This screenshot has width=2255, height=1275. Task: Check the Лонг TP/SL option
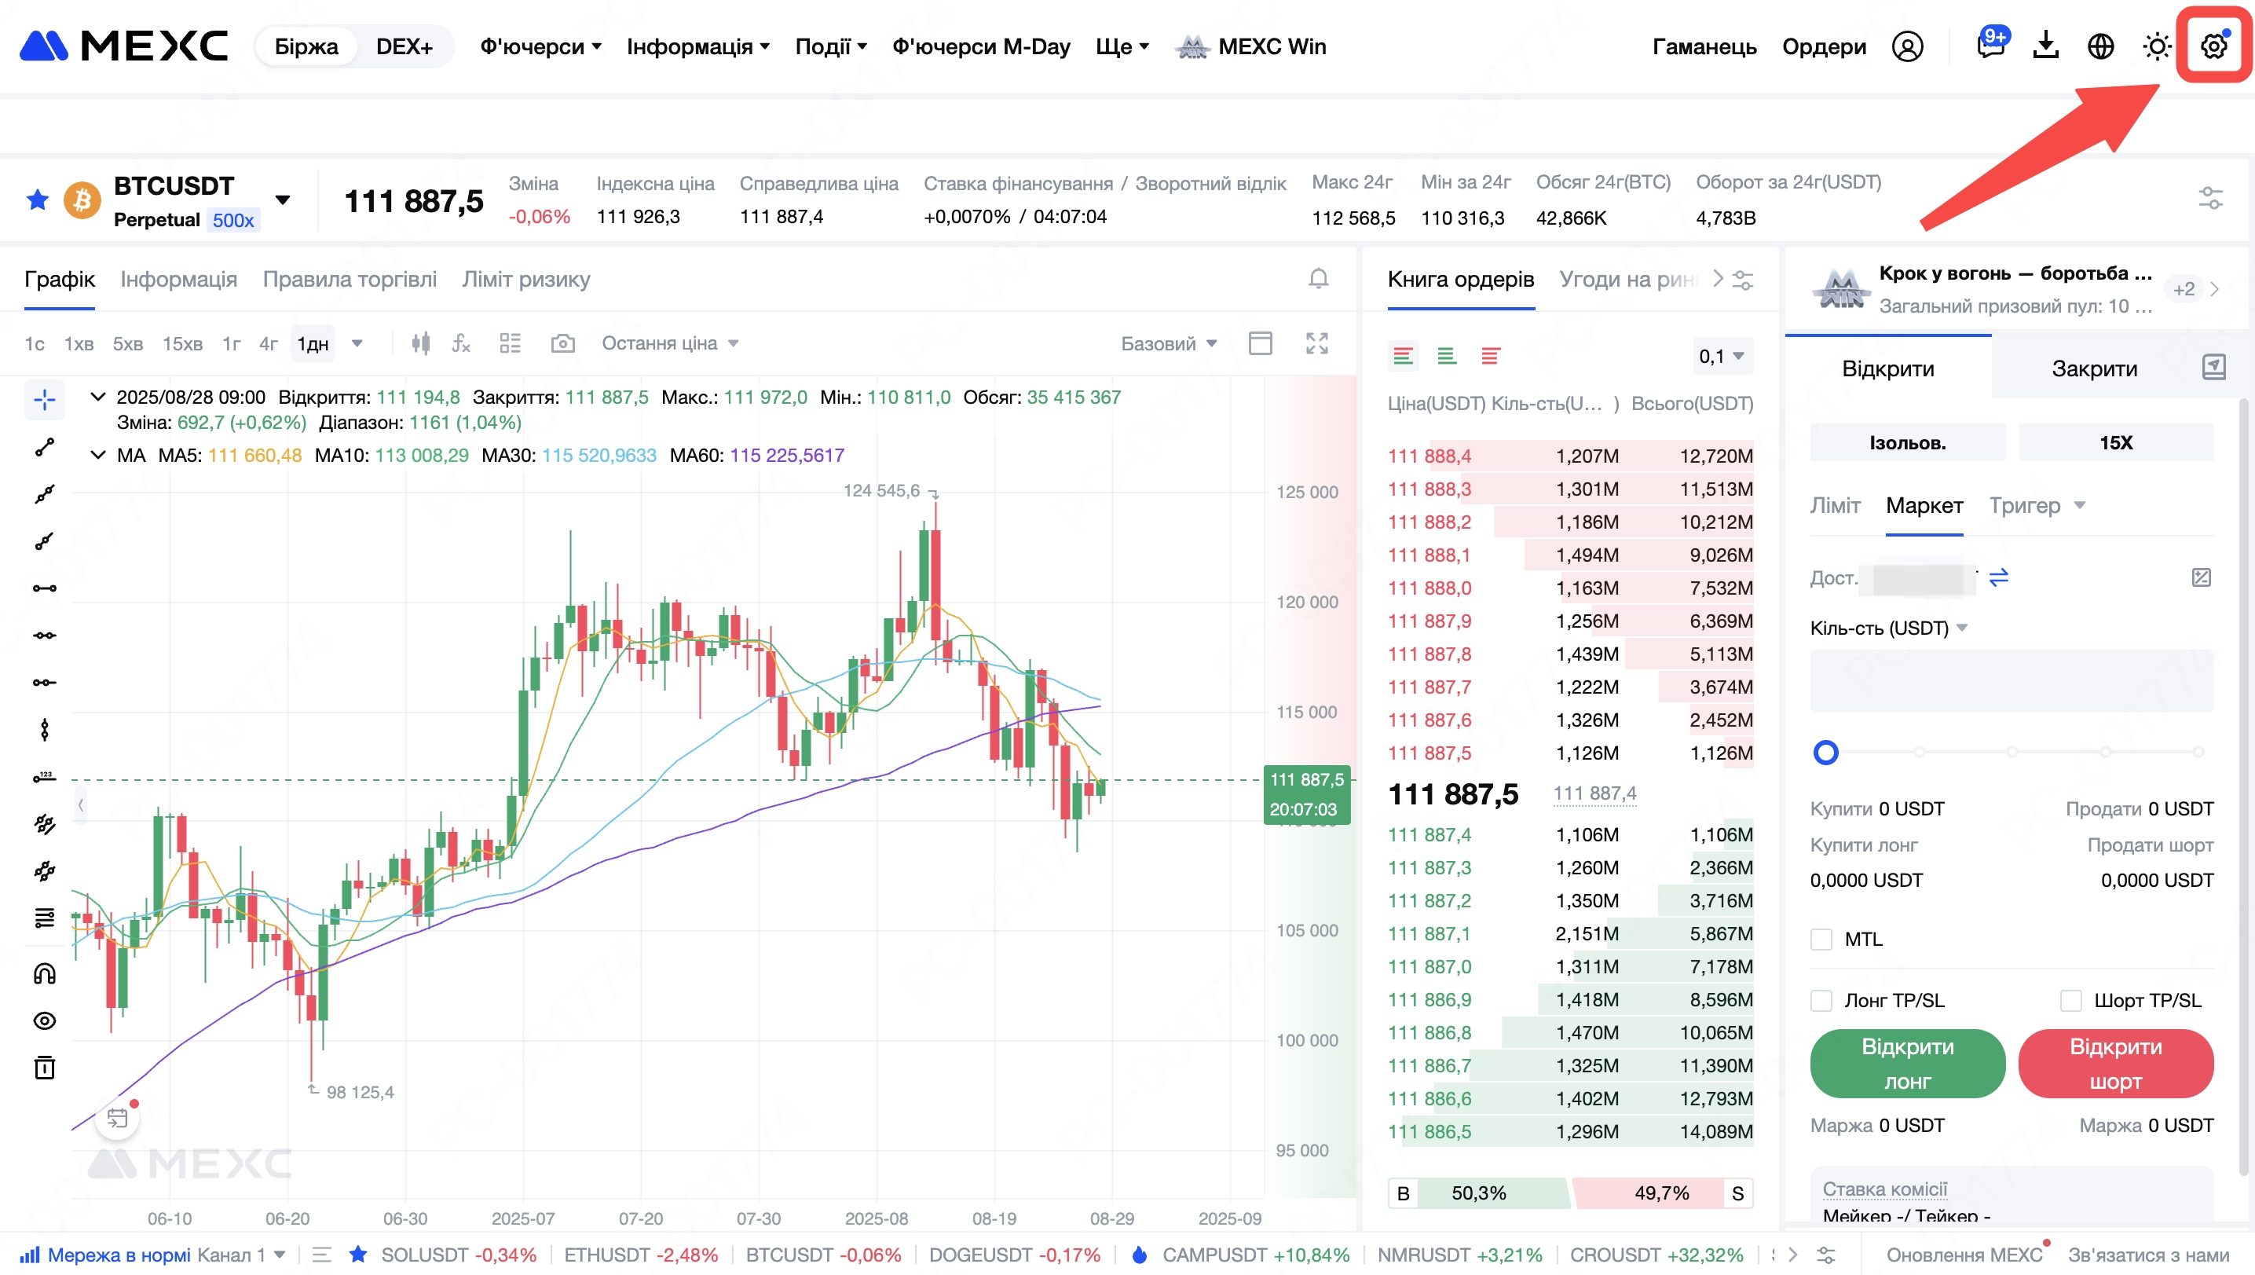click(x=1821, y=1001)
